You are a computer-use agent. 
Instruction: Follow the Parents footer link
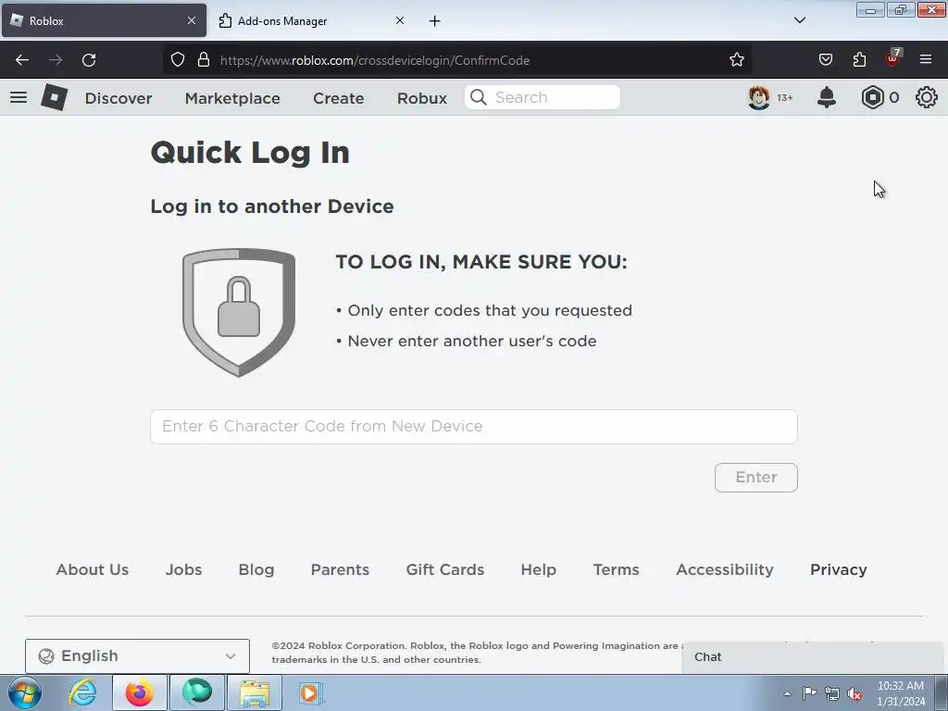click(x=340, y=569)
